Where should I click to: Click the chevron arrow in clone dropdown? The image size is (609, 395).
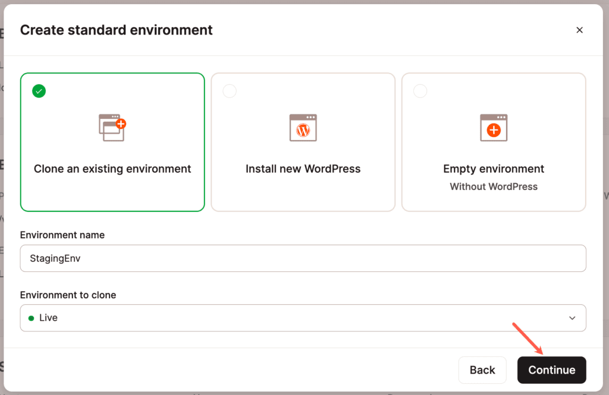572,318
